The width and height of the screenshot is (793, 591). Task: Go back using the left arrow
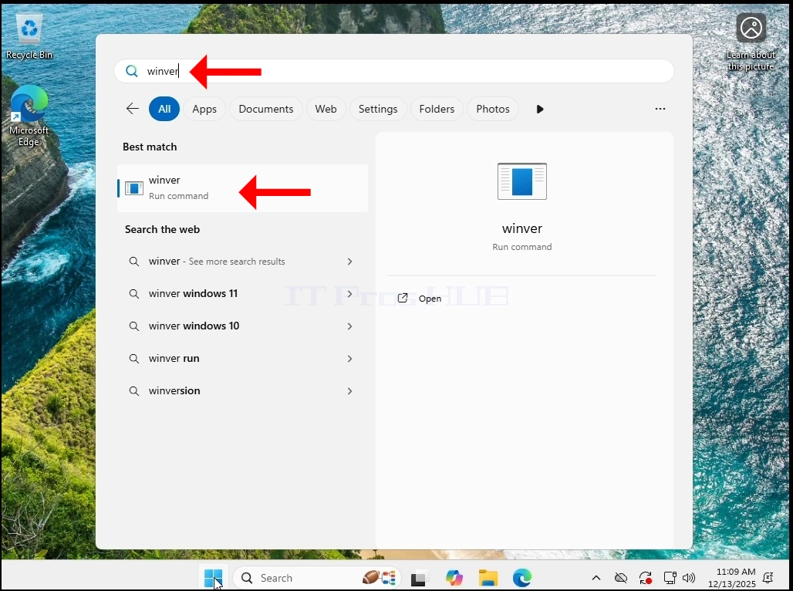pyautogui.click(x=133, y=109)
